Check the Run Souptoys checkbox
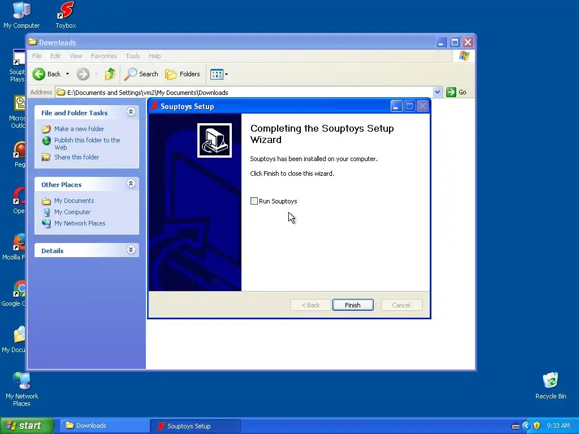The image size is (579, 434). click(254, 201)
